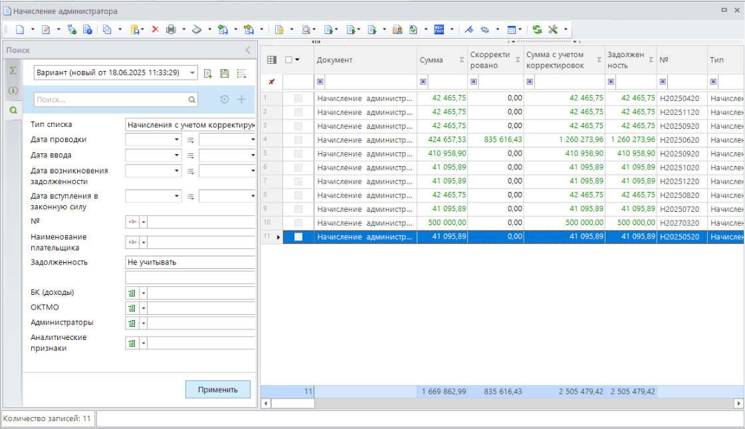
Task: Click the Сумма column header
Action: [x=432, y=60]
